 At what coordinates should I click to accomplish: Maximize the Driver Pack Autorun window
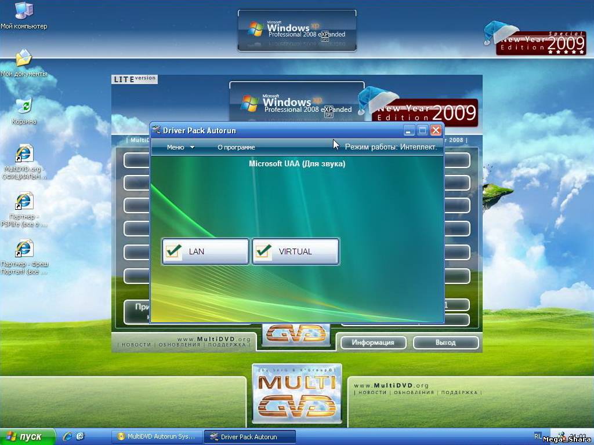422,130
